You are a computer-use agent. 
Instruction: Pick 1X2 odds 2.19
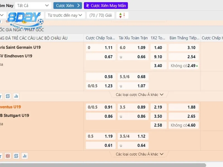click(x=158, y=107)
